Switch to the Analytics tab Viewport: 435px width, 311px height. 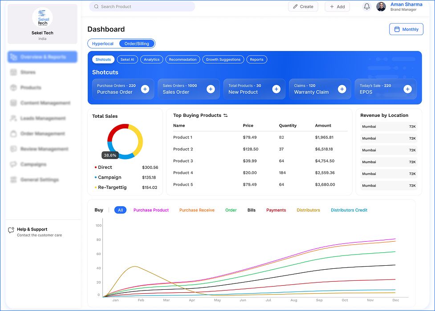150,59
